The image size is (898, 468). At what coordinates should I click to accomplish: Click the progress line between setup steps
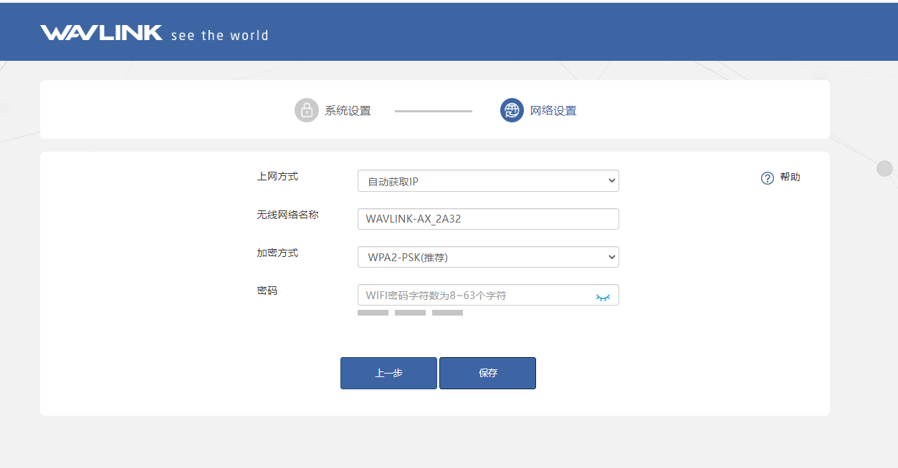(433, 111)
